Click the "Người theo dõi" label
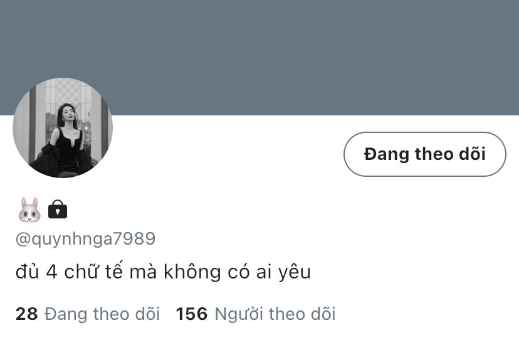The height and width of the screenshot is (338, 519). pyautogui.click(x=275, y=314)
